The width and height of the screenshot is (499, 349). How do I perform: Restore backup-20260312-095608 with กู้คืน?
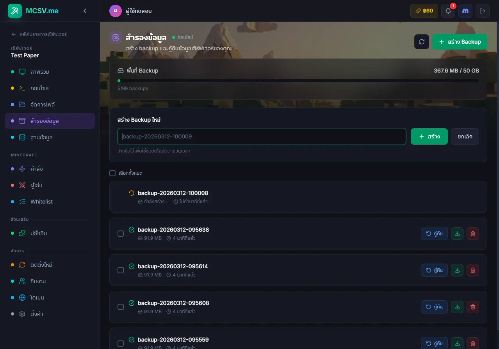click(x=434, y=307)
